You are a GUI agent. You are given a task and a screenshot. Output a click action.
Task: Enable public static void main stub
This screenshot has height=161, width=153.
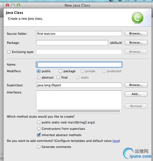39,122
